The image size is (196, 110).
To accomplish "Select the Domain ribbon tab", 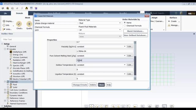I will [x=19, y=13].
